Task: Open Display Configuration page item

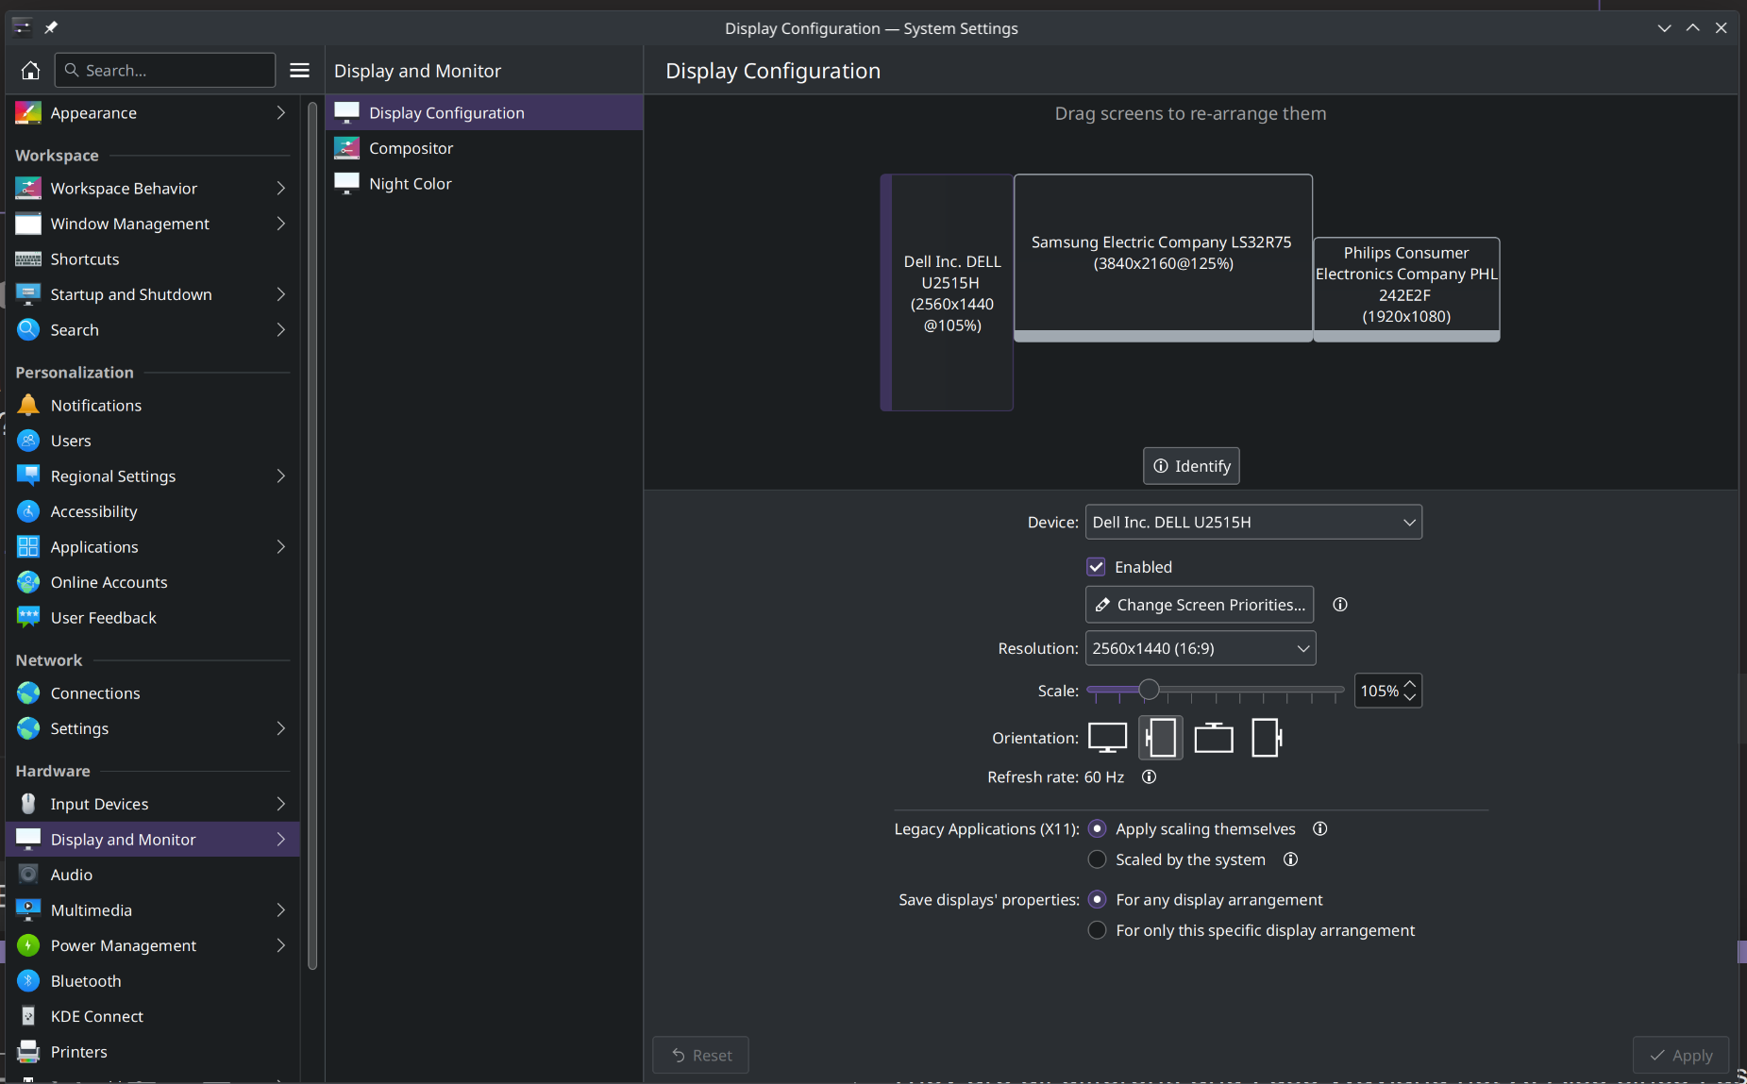Action: coord(484,113)
